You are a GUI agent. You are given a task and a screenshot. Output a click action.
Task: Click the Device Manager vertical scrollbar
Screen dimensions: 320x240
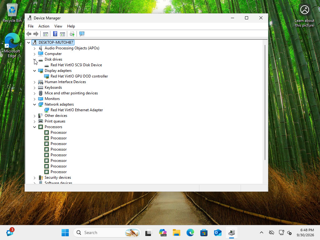(x=265, y=102)
